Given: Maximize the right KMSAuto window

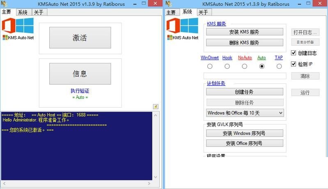Looking at the screenshot, I should coord(308,4).
